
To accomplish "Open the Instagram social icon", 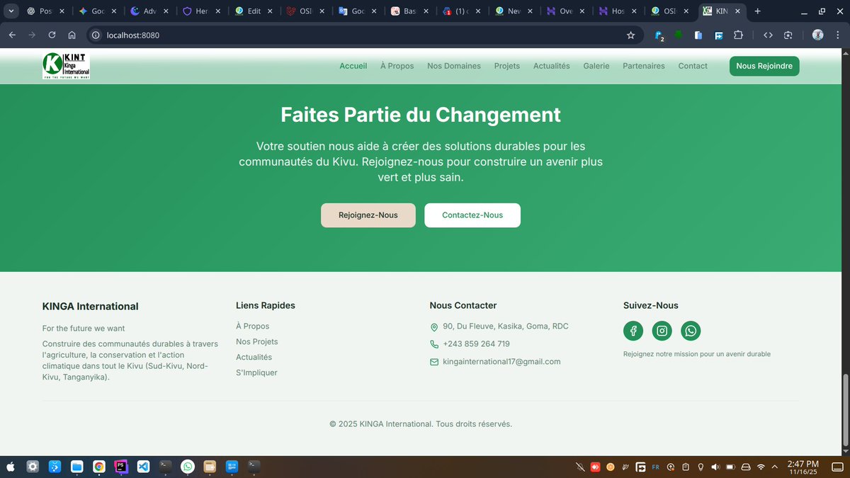I will click(662, 330).
